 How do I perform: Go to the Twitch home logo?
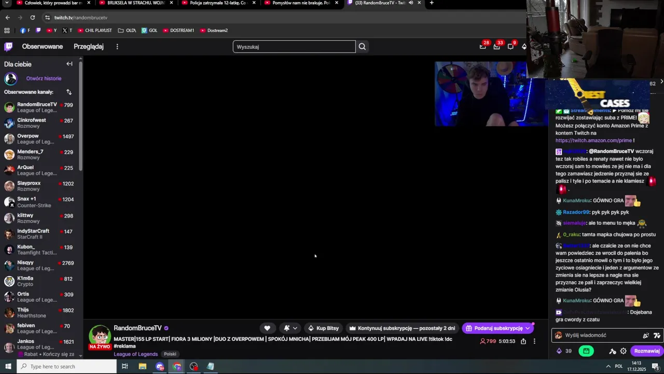8,47
